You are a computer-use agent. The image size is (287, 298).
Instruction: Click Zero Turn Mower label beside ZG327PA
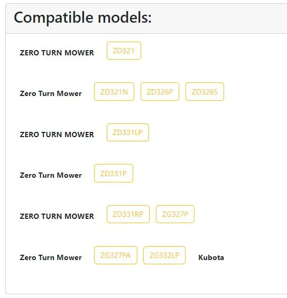pos(51,257)
